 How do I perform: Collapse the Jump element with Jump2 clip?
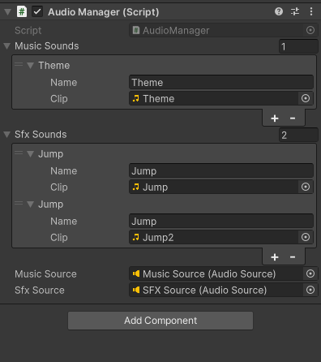coord(30,205)
